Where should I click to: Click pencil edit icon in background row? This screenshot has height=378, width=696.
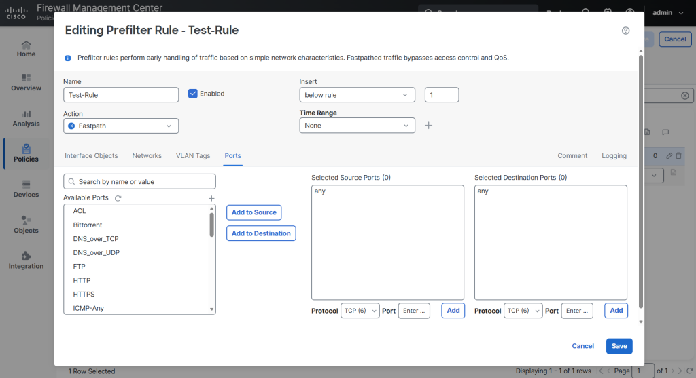tap(669, 155)
